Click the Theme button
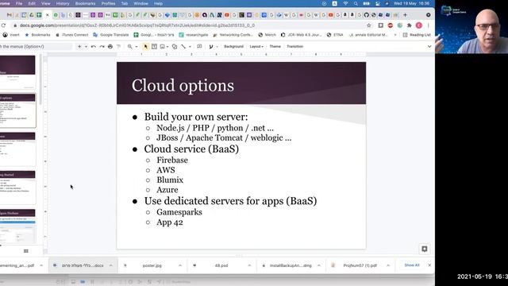This screenshot has height=286, width=508. [x=275, y=47]
